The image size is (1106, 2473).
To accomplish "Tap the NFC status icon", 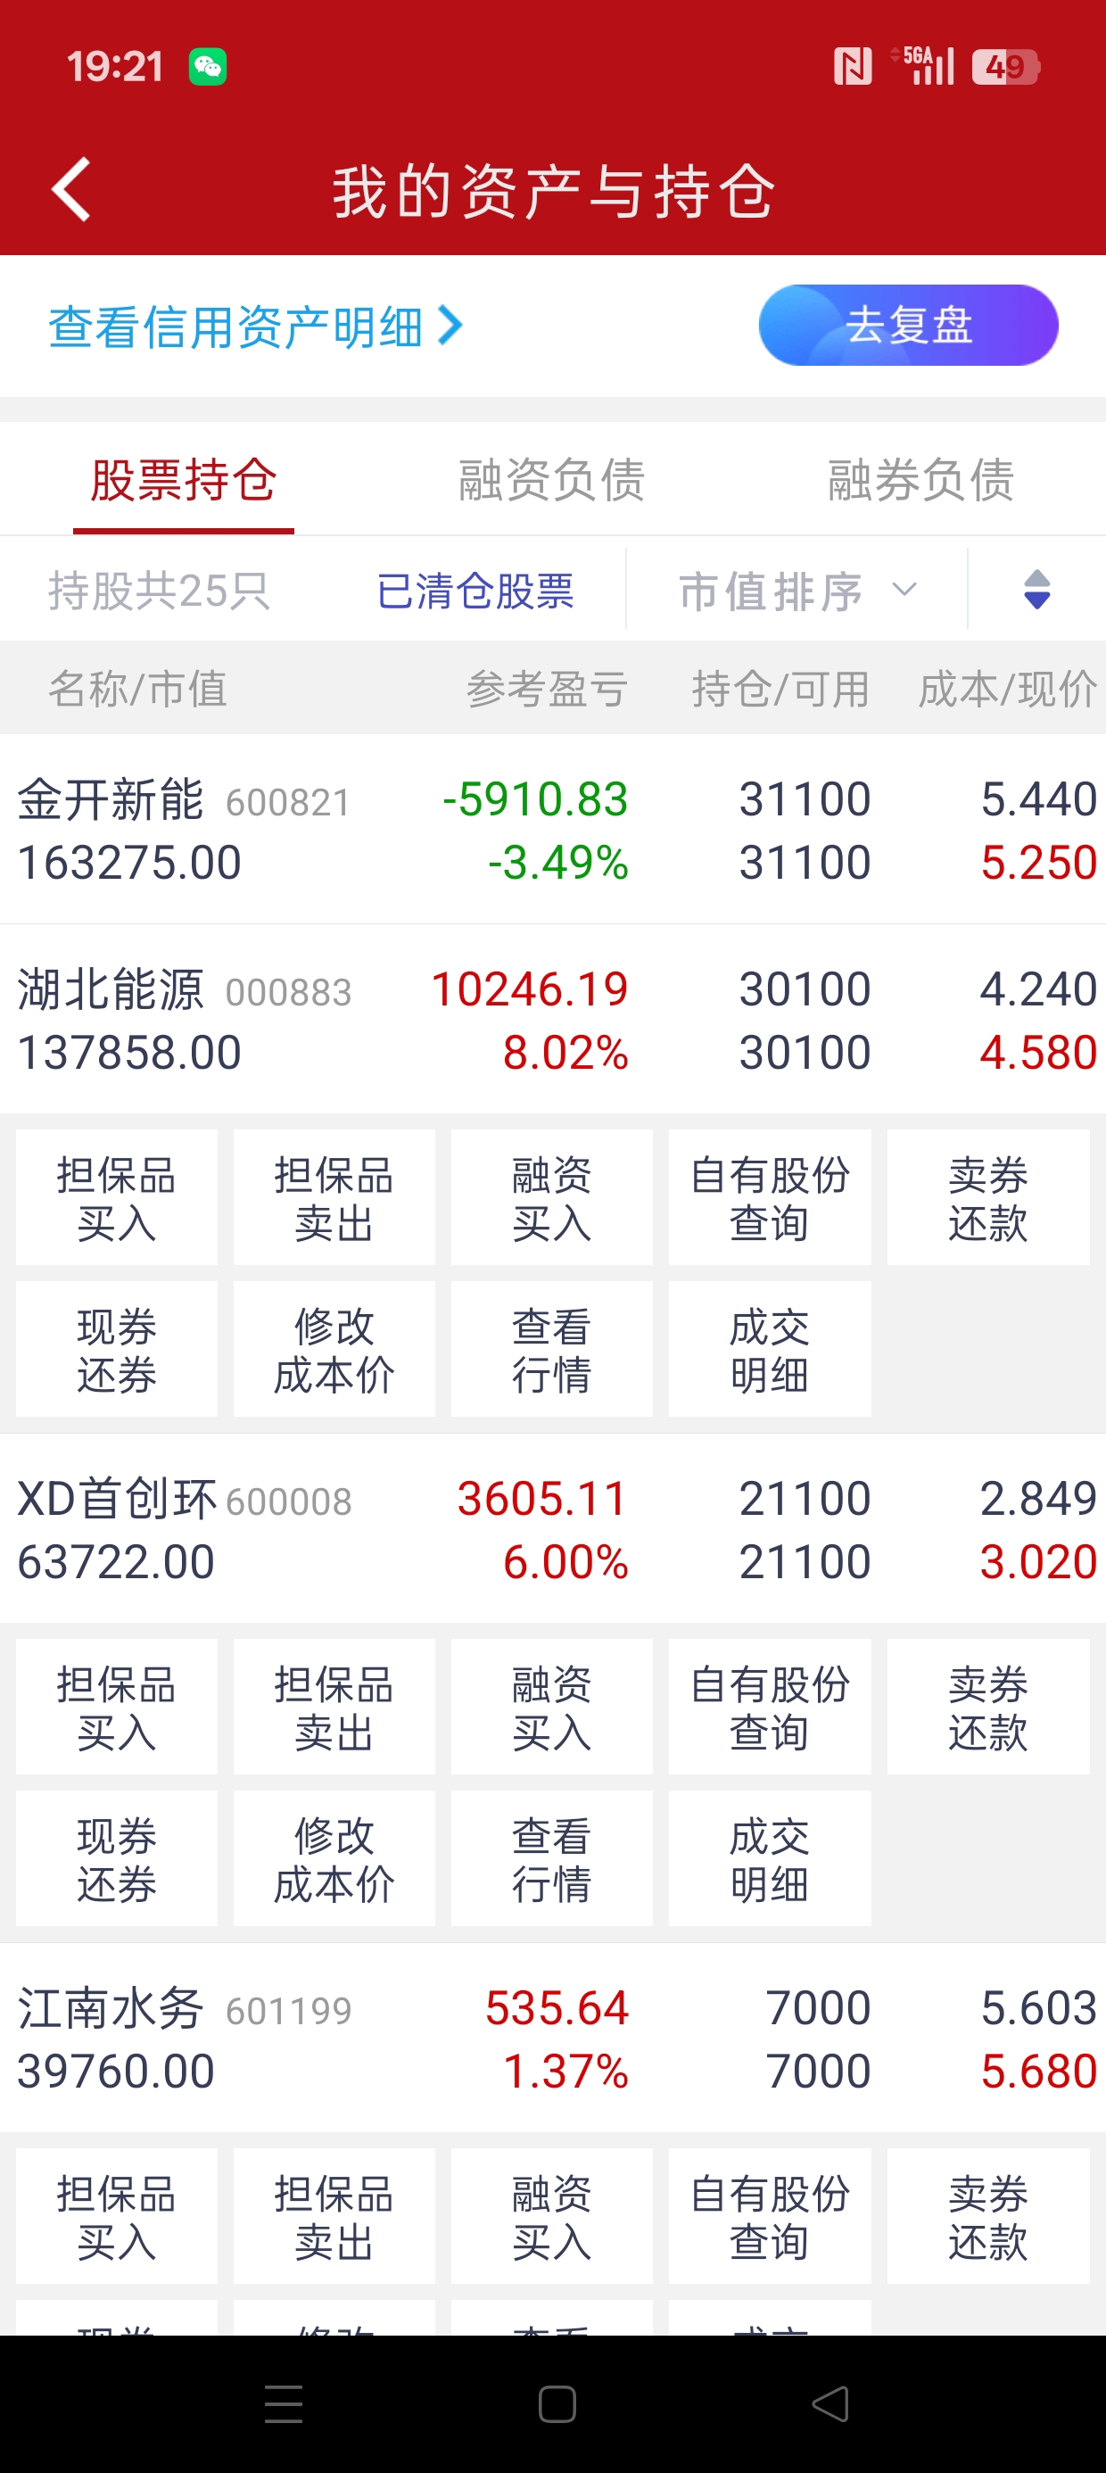I will [x=853, y=67].
